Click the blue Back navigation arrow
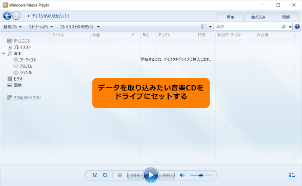302x186 pixels. (x=7, y=16)
